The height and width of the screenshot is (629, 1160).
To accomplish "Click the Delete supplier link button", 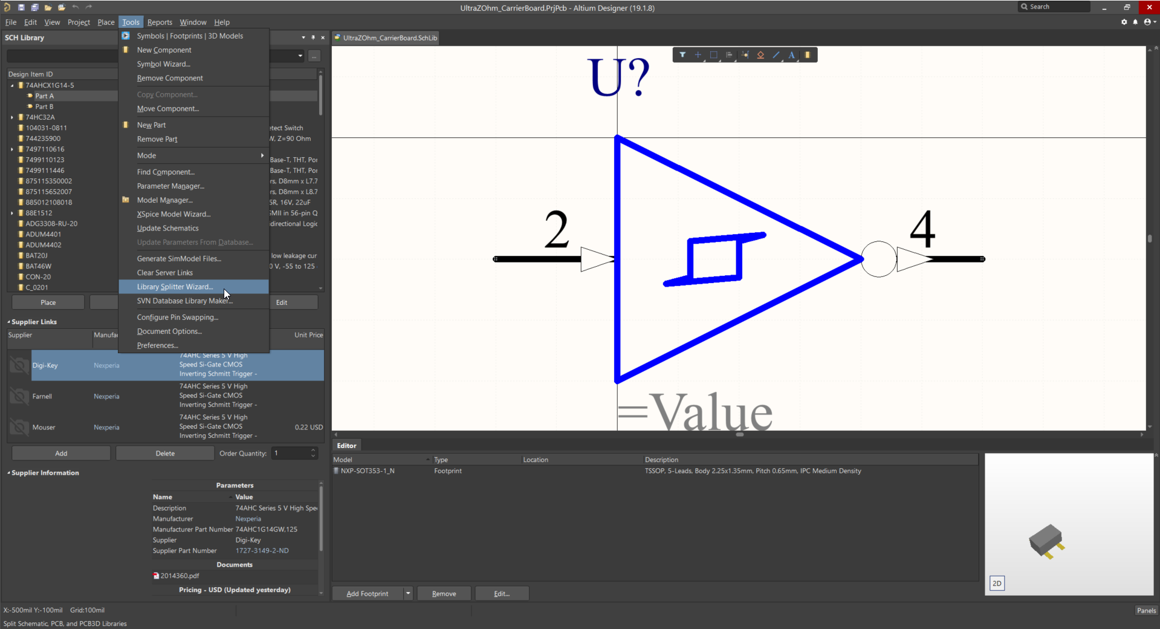I will tap(164, 453).
